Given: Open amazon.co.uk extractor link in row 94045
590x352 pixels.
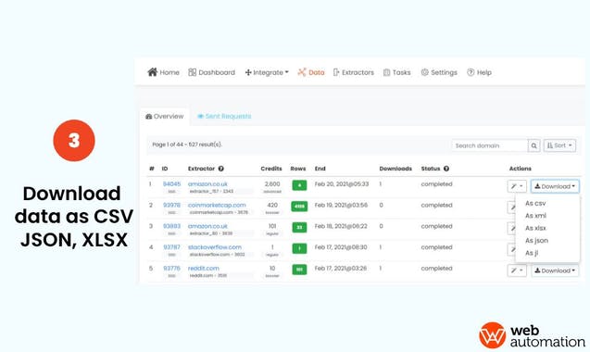Looking at the screenshot, I should coord(207,184).
